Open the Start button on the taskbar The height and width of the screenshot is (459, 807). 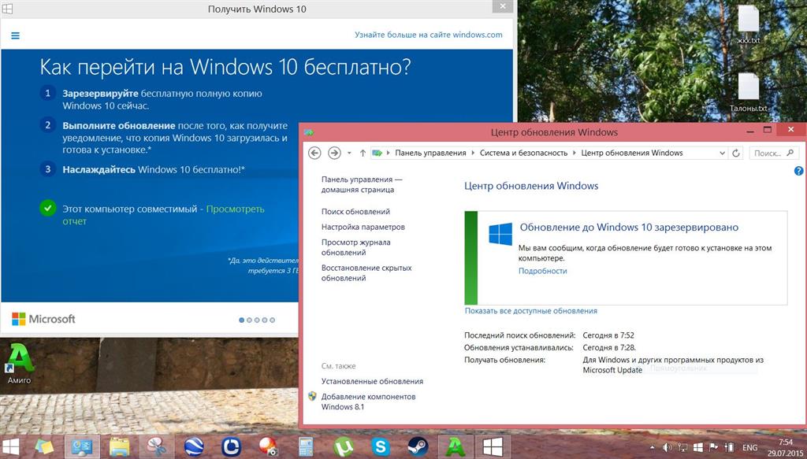point(11,446)
